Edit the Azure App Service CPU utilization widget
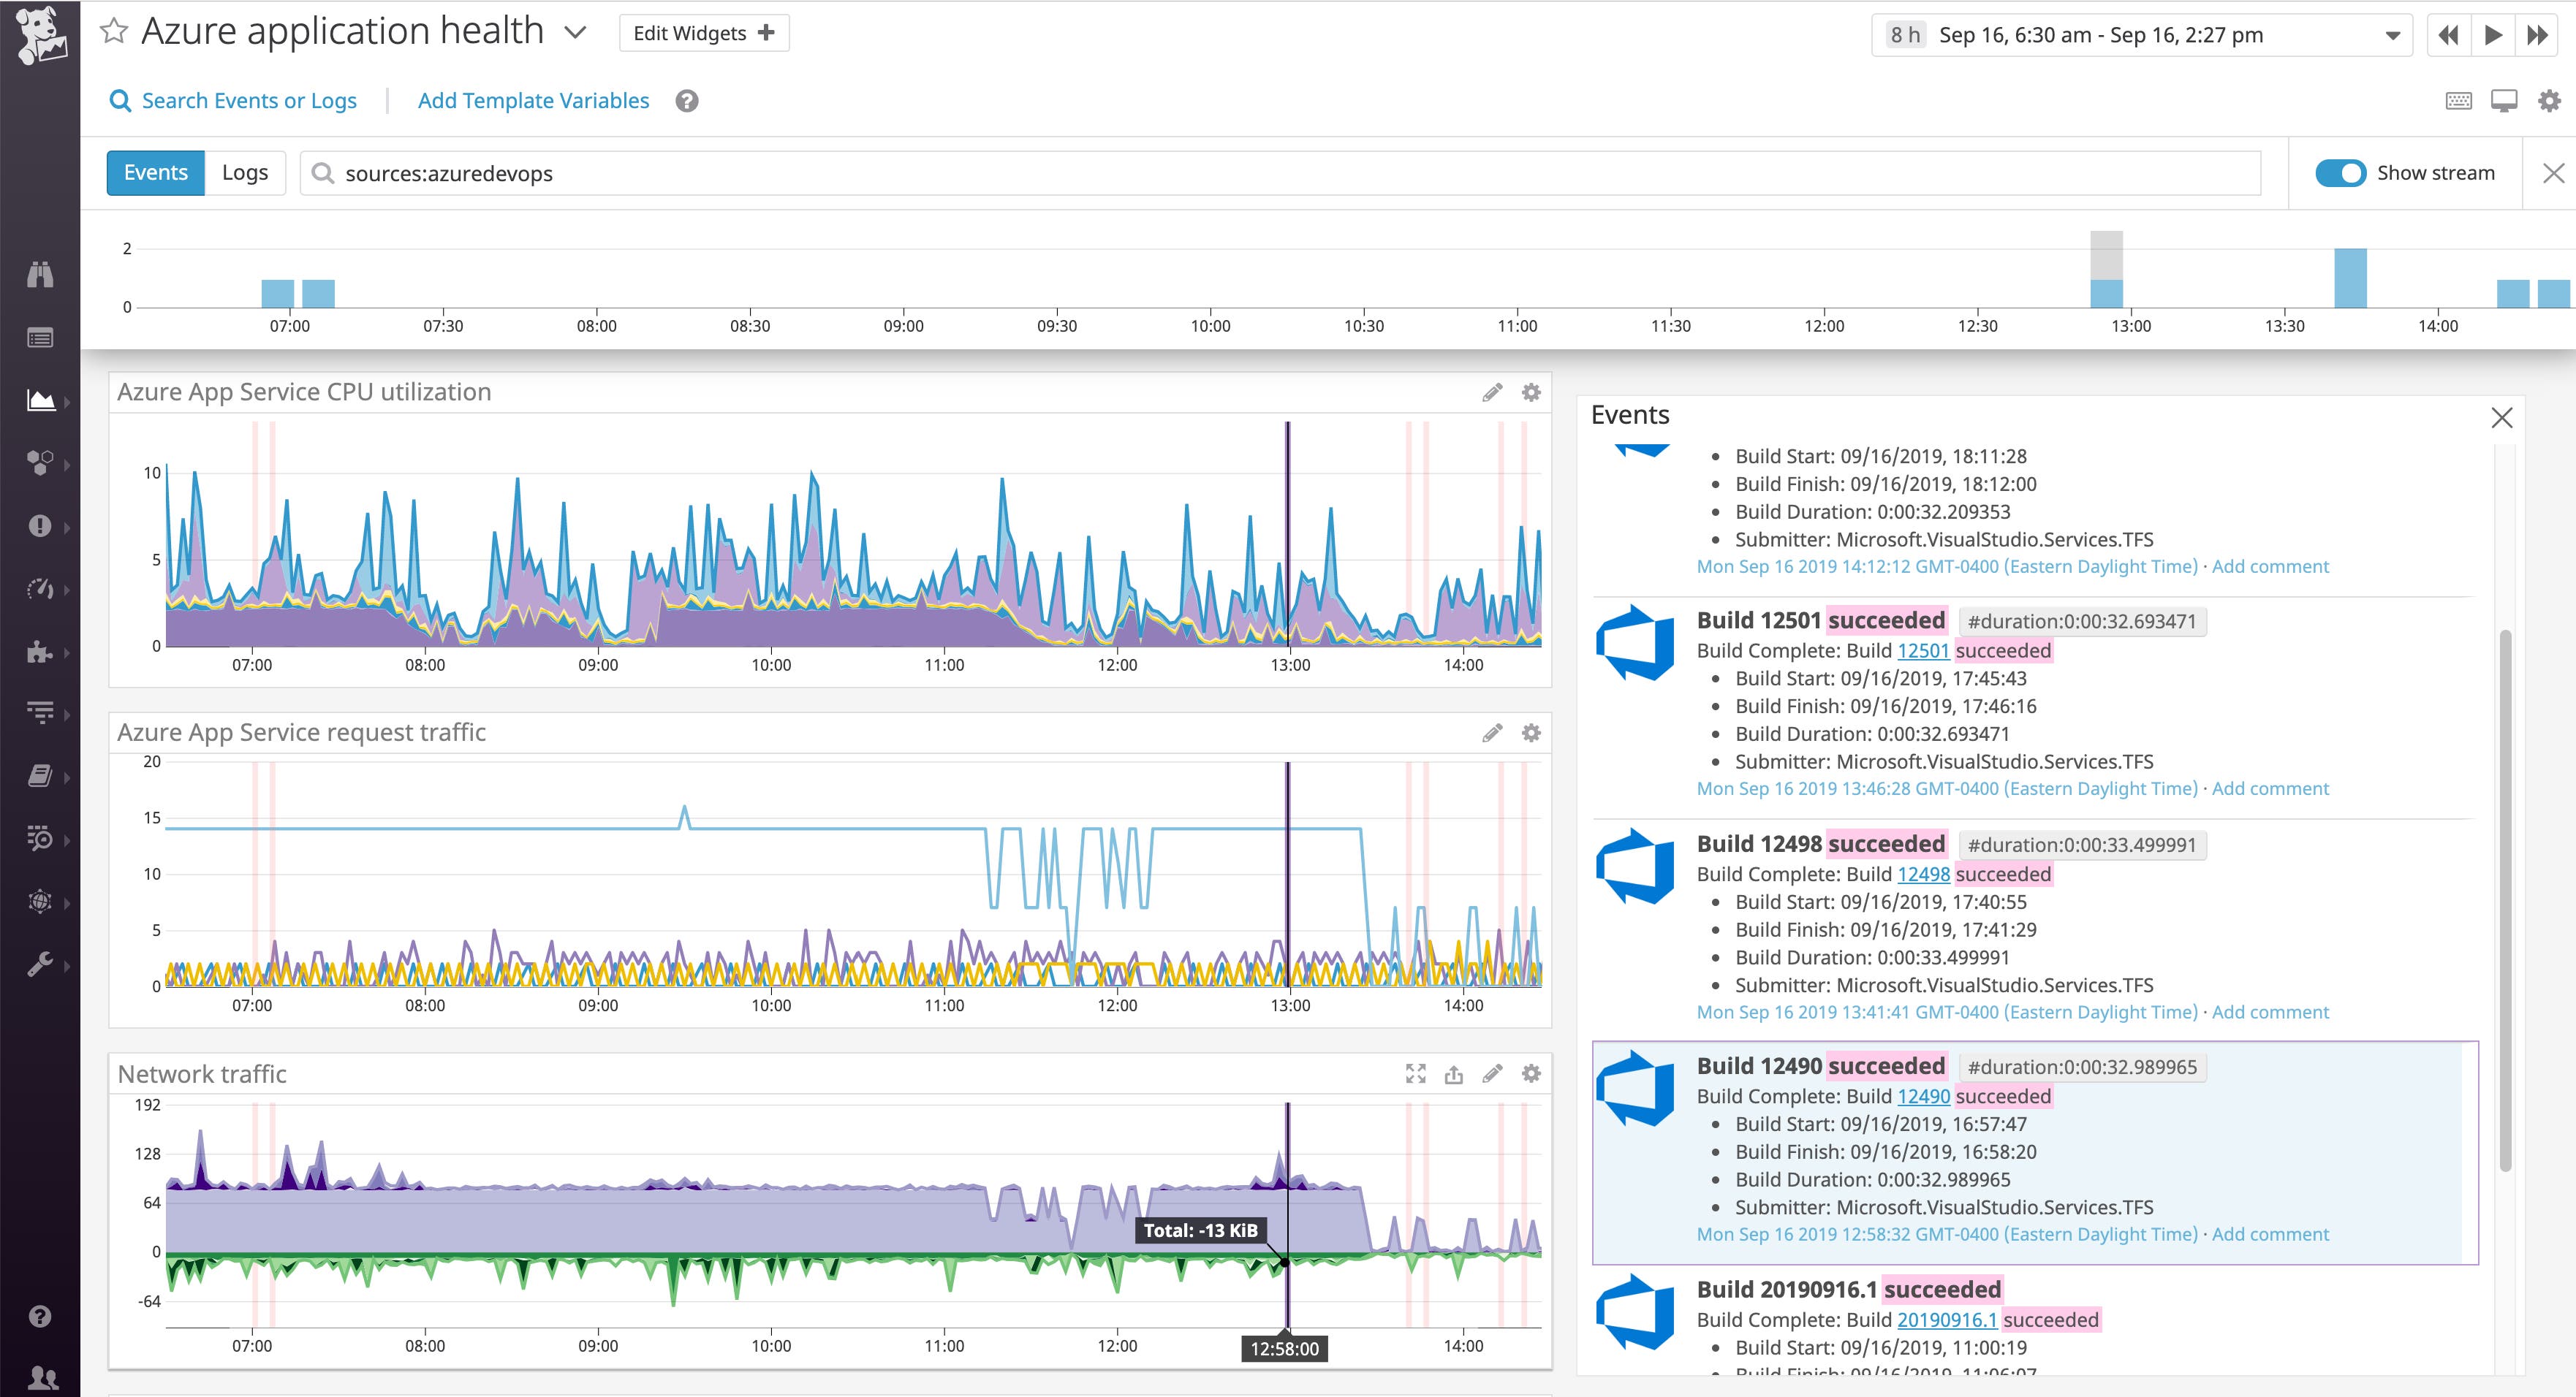Screen dimensions: 2576x1397 coord(1492,392)
